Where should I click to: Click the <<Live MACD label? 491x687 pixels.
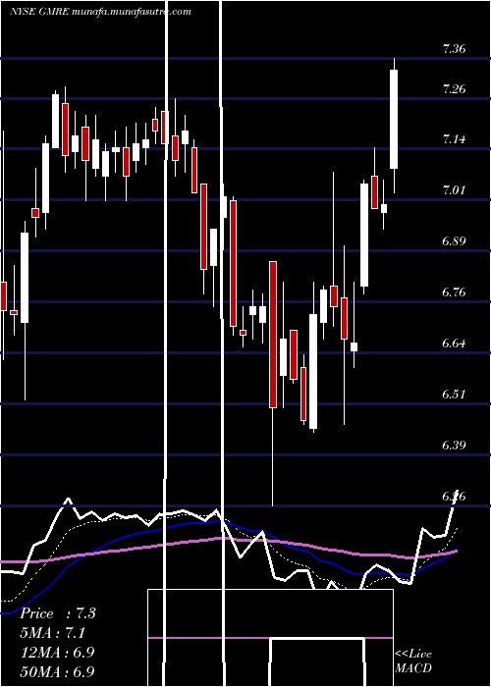[x=413, y=661]
